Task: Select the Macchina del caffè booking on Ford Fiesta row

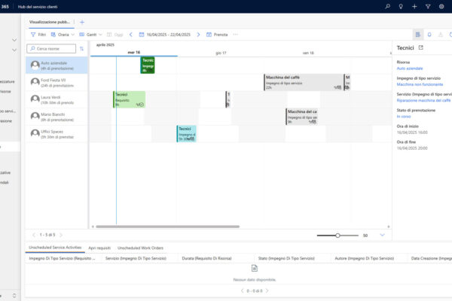Action: click(304, 82)
